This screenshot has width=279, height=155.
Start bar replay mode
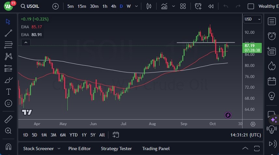coord(211,6)
